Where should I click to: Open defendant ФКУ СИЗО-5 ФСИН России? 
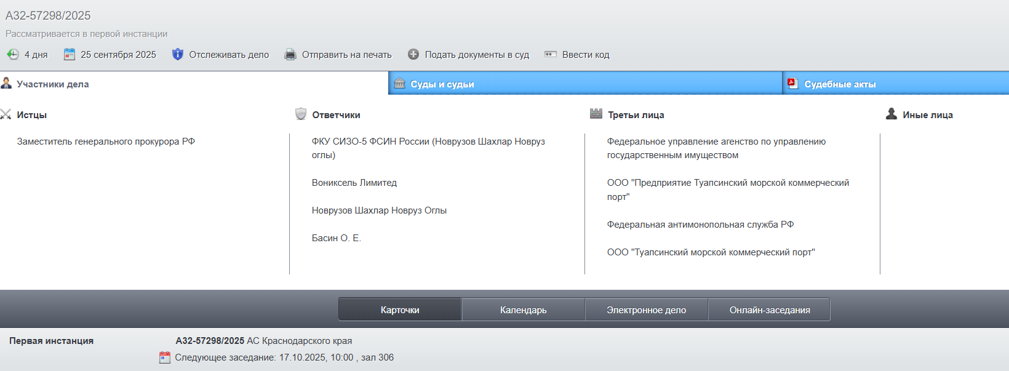[x=428, y=148]
